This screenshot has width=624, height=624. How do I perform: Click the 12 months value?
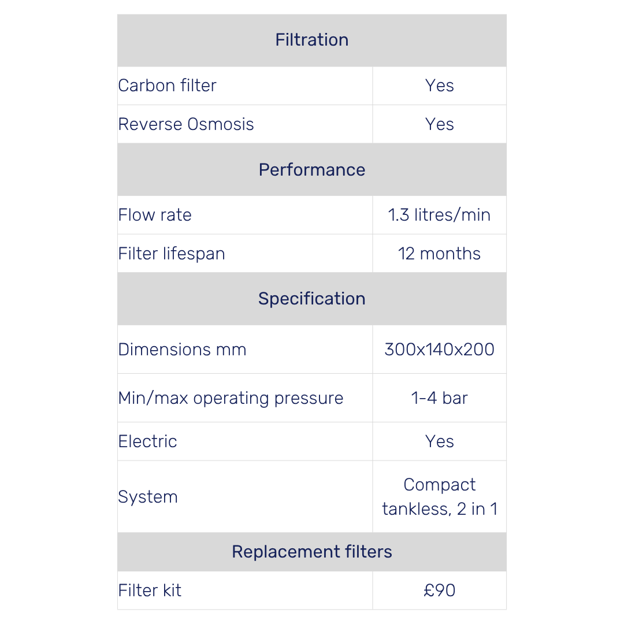[439, 254]
